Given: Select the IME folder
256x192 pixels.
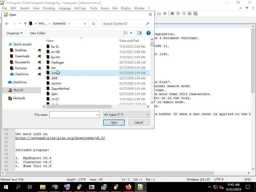Looking at the screenshot, I should click(54, 78).
